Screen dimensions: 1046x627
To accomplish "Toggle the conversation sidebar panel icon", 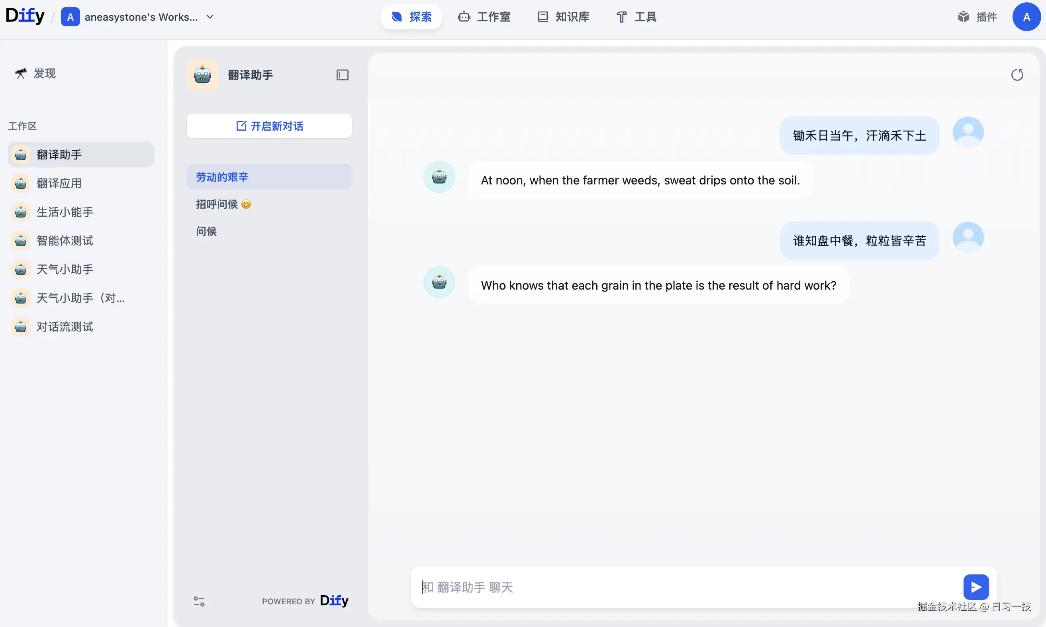I will [342, 75].
